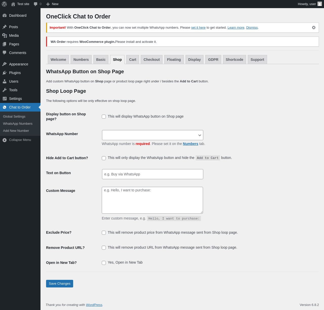Open the comments bubble icon in admin bar
This screenshot has height=310, width=324.
(35, 4)
